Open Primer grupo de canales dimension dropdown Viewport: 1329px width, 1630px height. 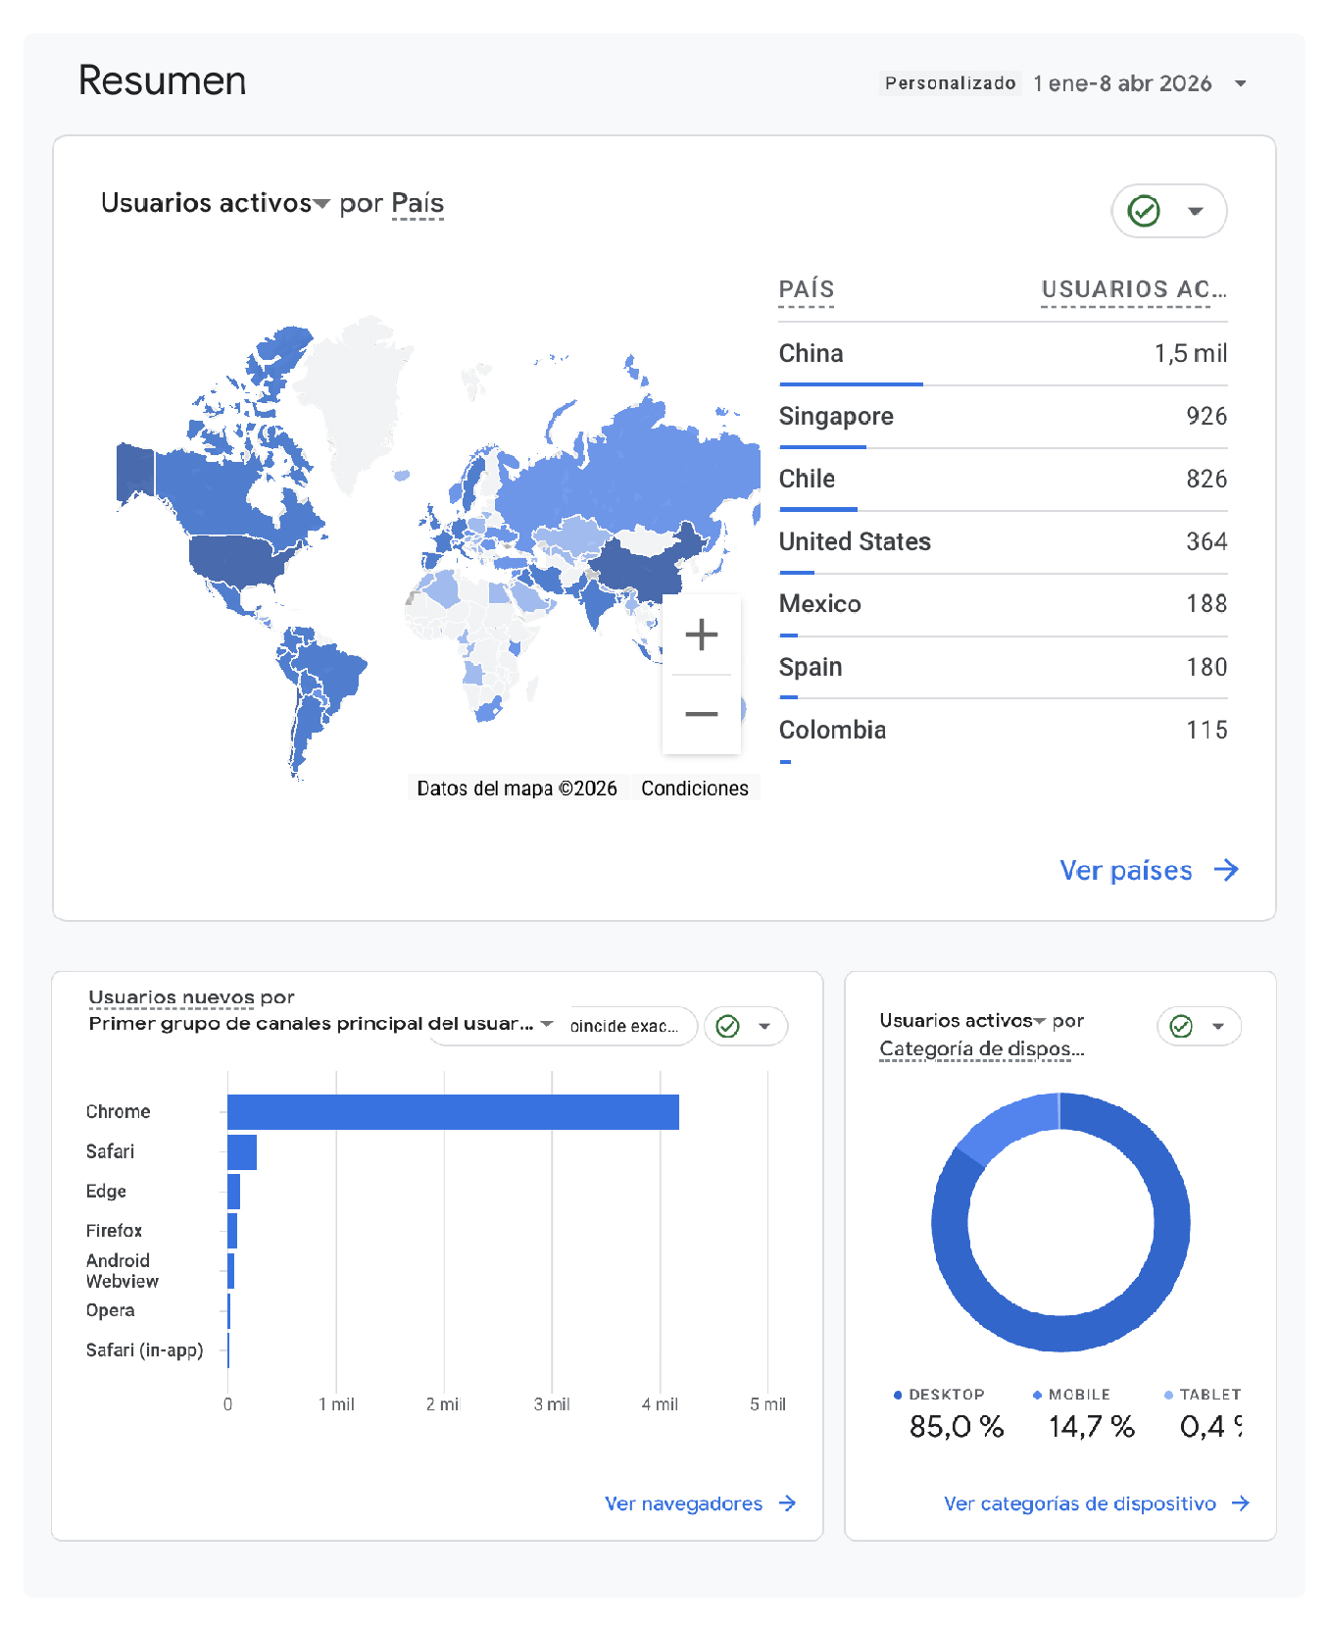click(547, 1024)
